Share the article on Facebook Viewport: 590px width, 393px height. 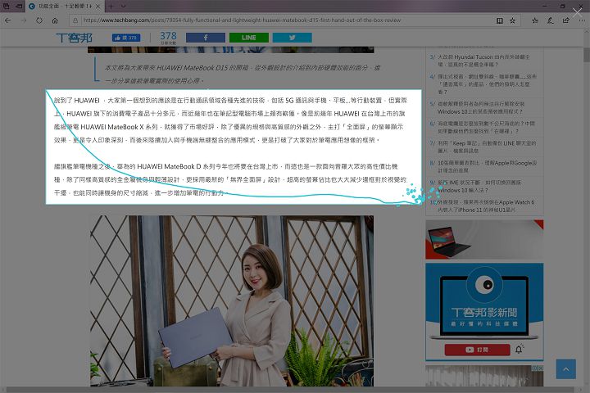(x=206, y=38)
